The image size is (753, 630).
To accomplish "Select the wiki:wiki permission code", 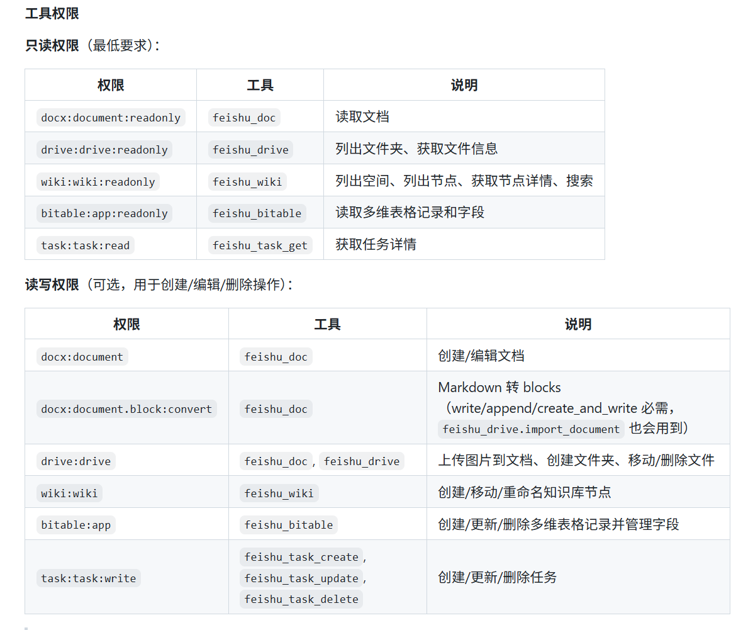I will 69,493.
